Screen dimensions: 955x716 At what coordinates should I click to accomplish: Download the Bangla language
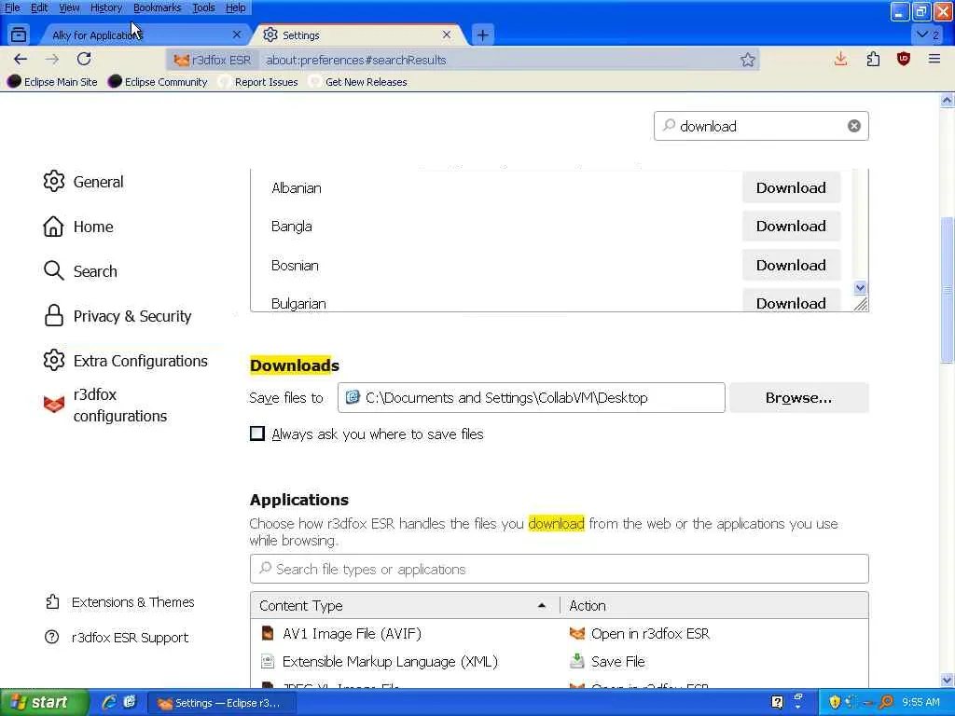791,226
